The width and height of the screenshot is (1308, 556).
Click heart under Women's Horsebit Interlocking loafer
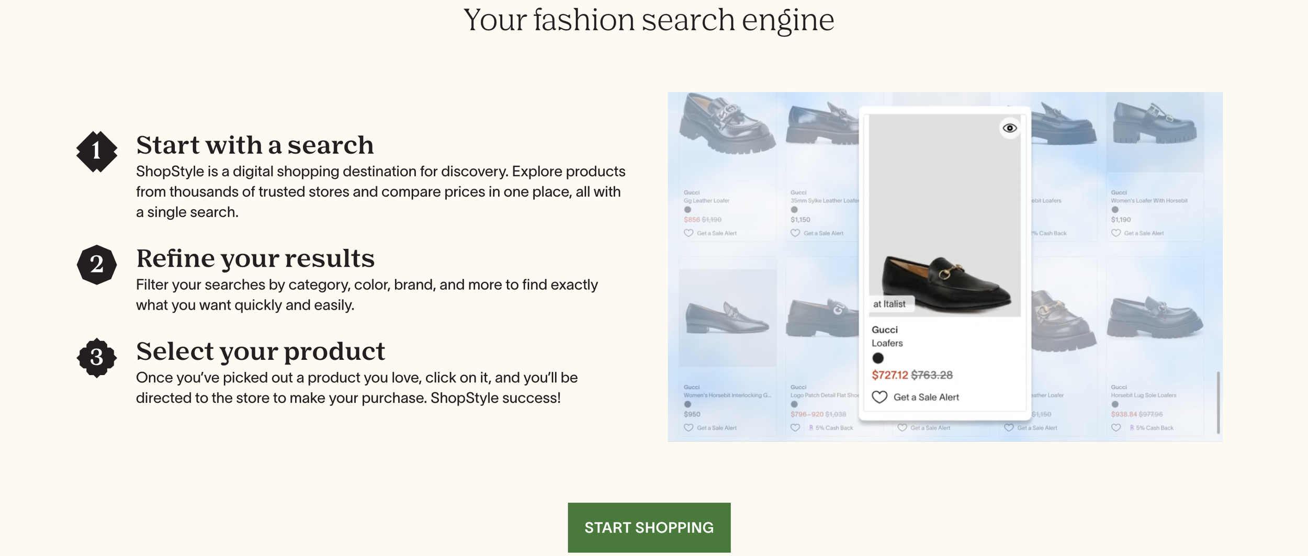[x=689, y=428]
